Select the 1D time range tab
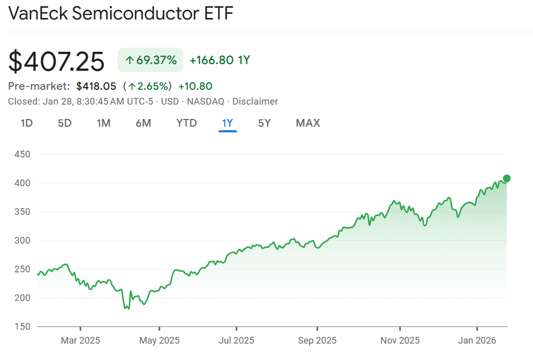The height and width of the screenshot is (360, 533). pyautogui.click(x=27, y=123)
